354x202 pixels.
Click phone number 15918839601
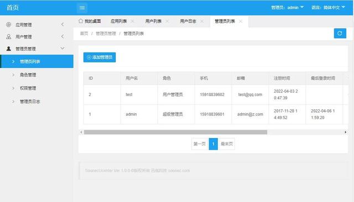coord(212,114)
